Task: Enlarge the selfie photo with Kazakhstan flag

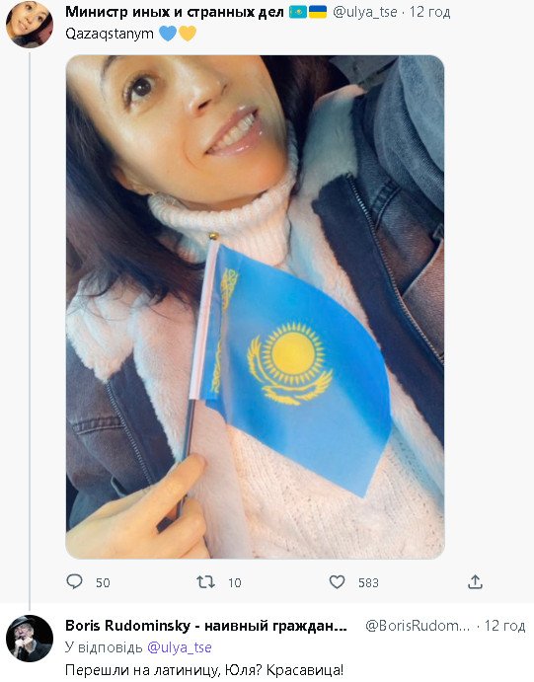Action: [255, 307]
